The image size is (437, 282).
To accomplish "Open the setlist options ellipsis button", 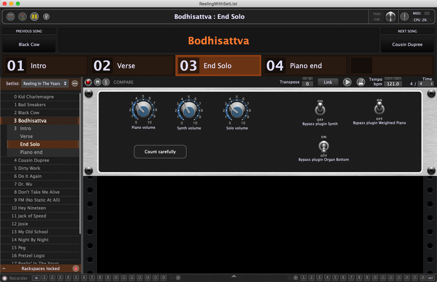I will (x=75, y=83).
